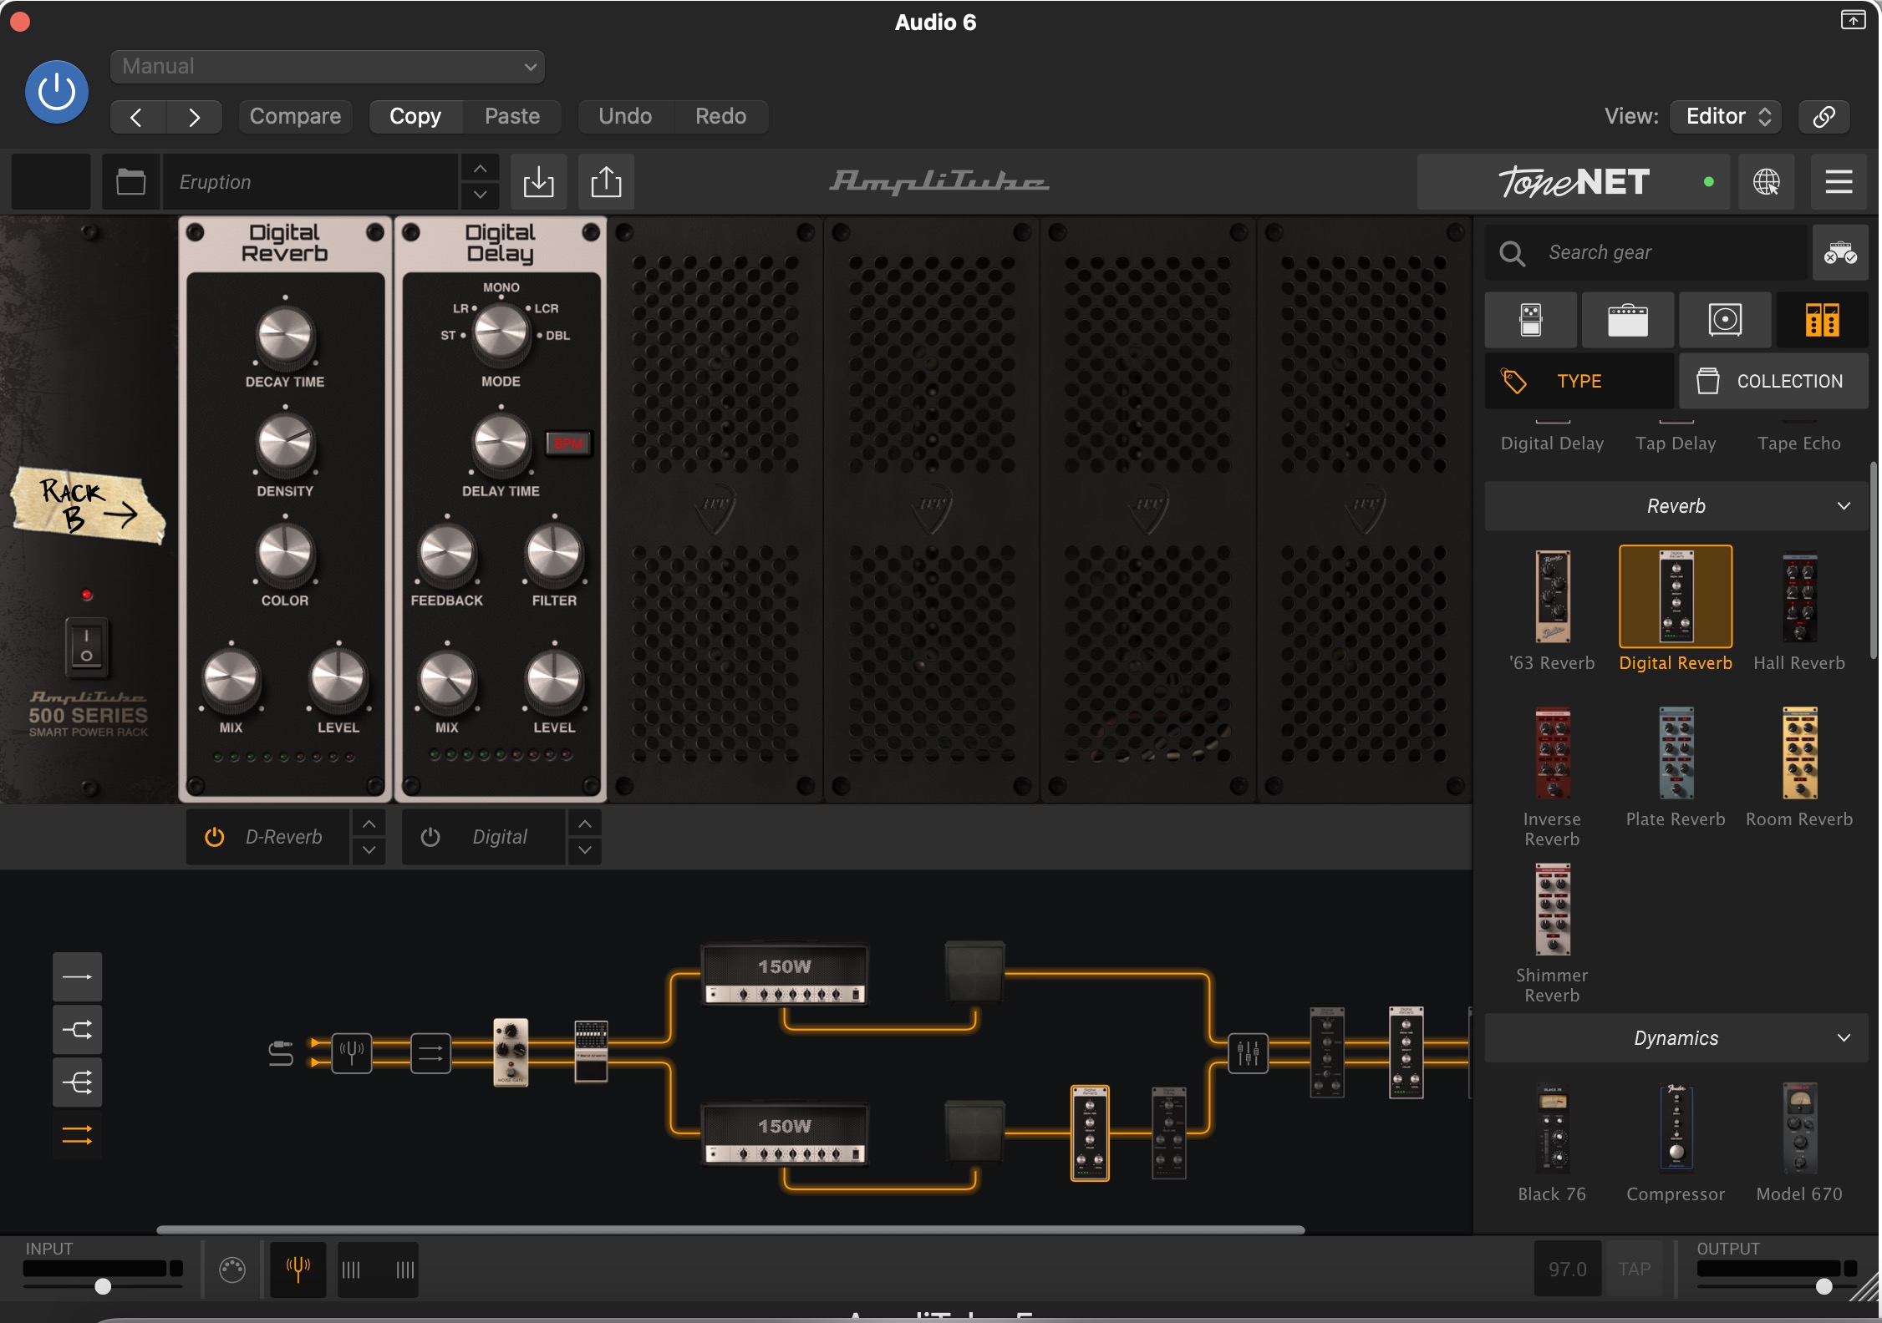1882x1323 pixels.
Task: Go to next preset arrow
Action: [x=194, y=117]
